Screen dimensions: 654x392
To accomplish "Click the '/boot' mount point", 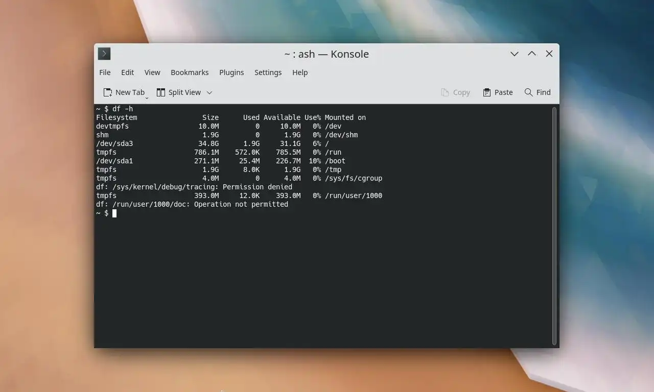I will pos(335,161).
